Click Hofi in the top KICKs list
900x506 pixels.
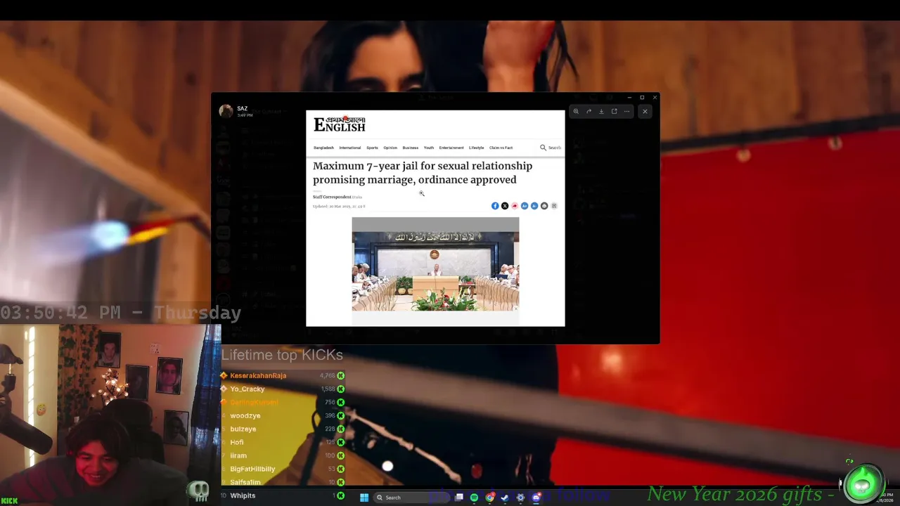237,442
